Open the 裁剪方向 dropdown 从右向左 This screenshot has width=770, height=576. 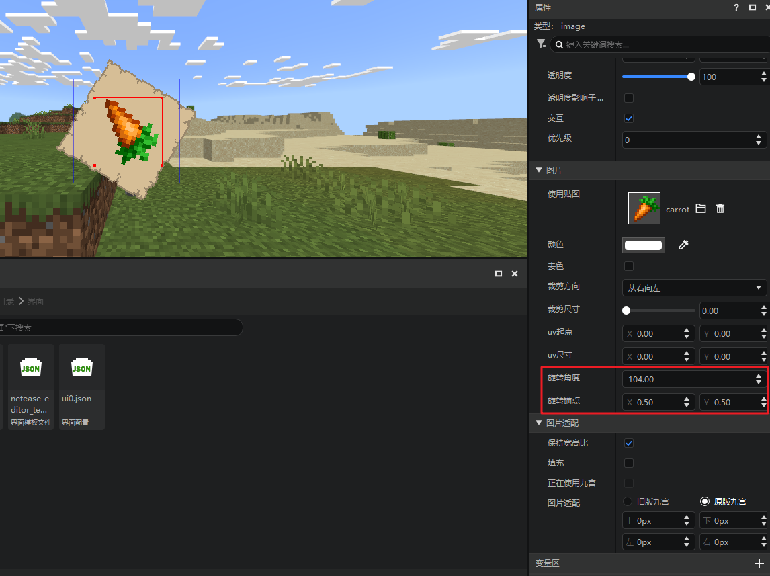tap(694, 288)
